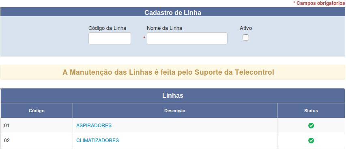Click the Código column header
The height and width of the screenshot is (149, 346).
coord(37,111)
